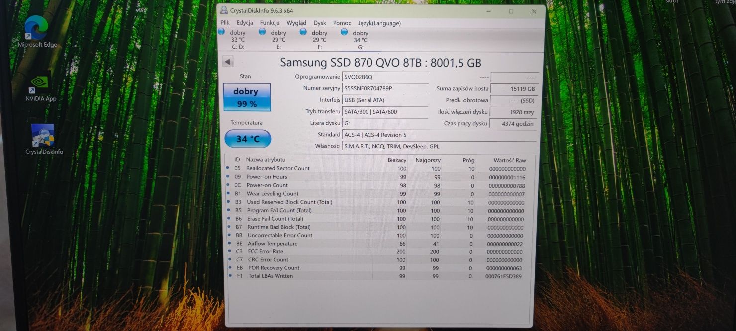The image size is (736, 331).
Task: Click the 34 °C temperature button
Action: coord(248,139)
